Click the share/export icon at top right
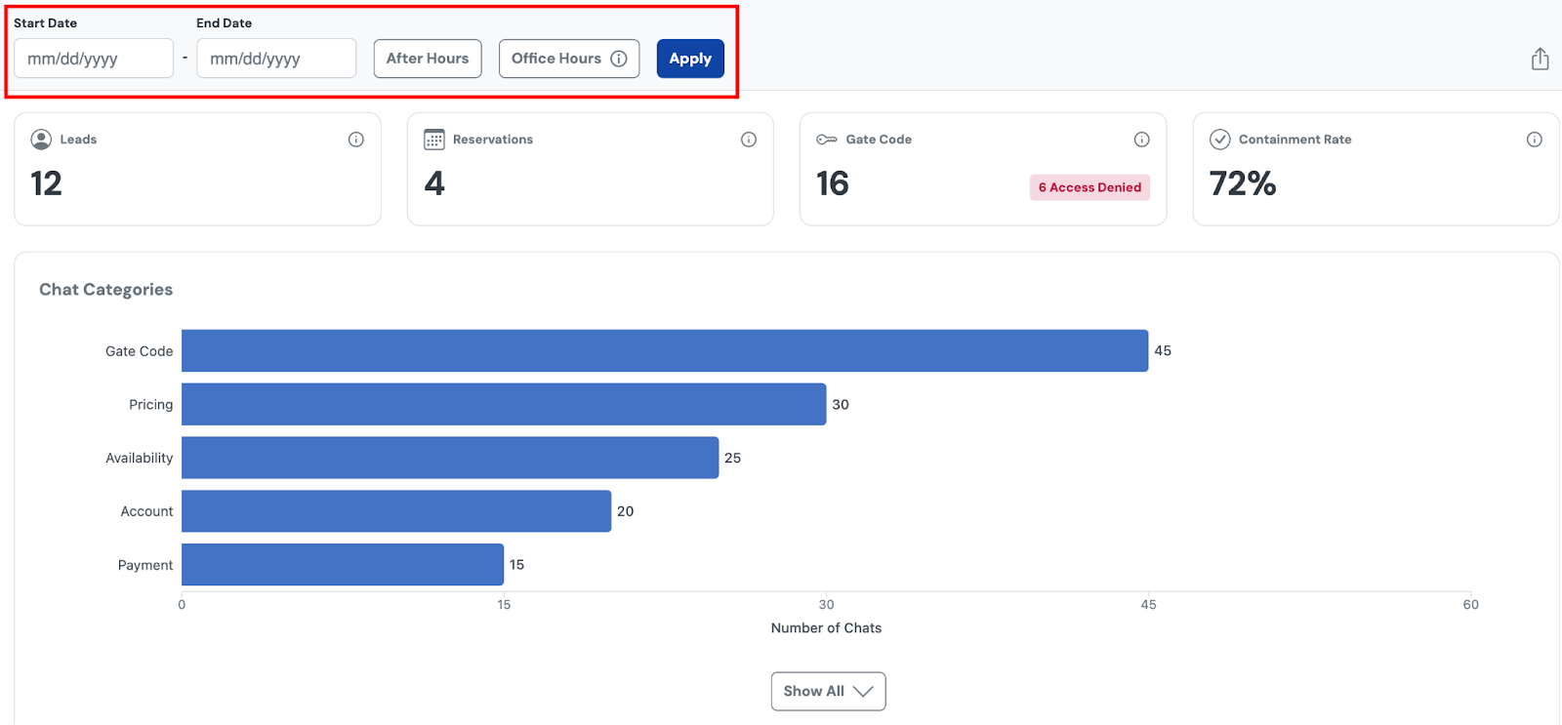Screen dimensions: 1562x725 tap(1540, 60)
